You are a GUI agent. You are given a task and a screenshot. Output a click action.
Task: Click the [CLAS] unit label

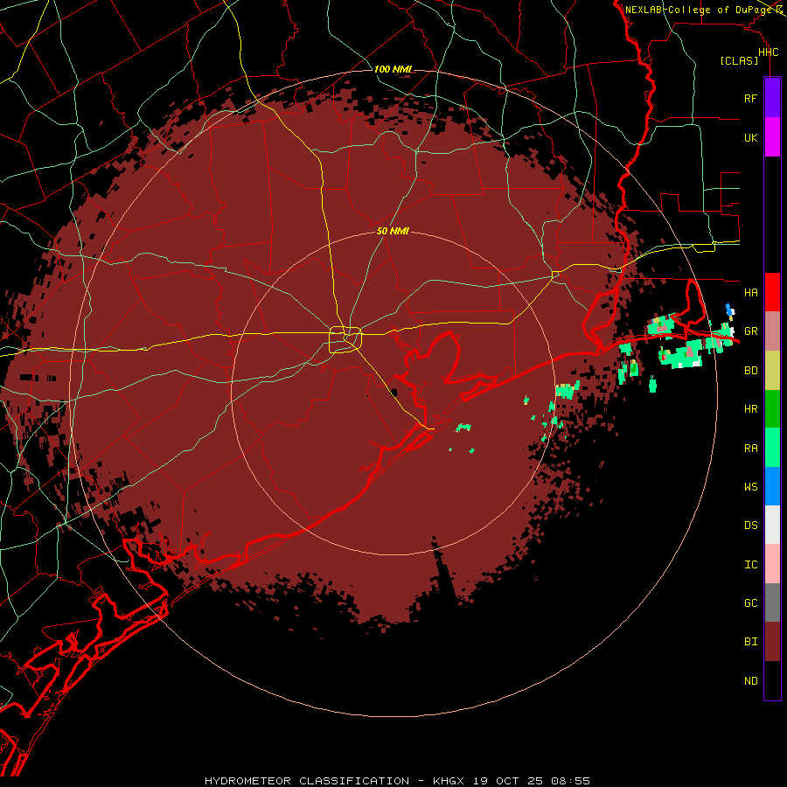click(739, 61)
